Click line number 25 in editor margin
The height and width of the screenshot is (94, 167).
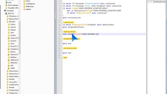pyautogui.click(x=59, y=55)
